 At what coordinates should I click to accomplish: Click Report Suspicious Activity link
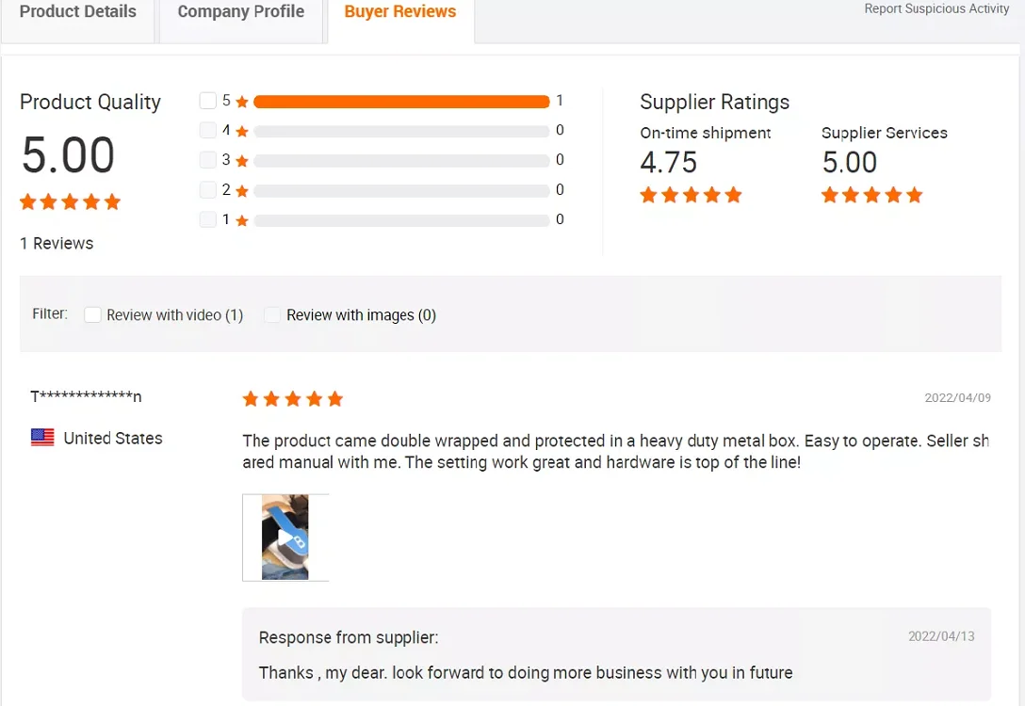point(936,9)
